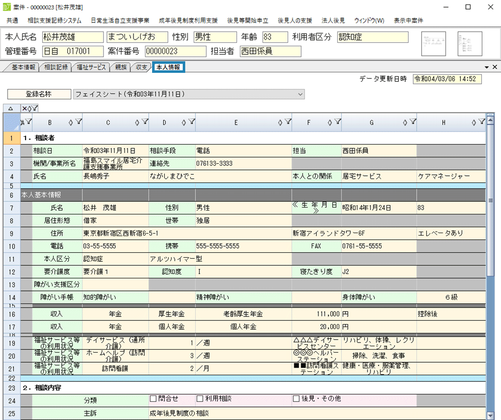
Task: Switch to the 福祉サービス tab
Action: pyautogui.click(x=91, y=67)
